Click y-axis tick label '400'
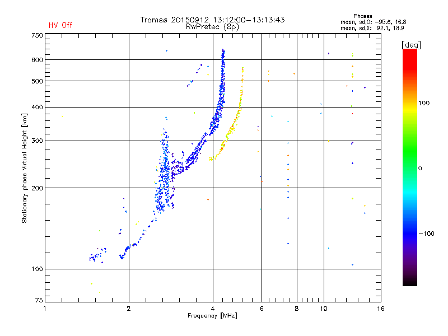Image resolution: width=448 pixels, height=336 pixels. click(x=37, y=107)
